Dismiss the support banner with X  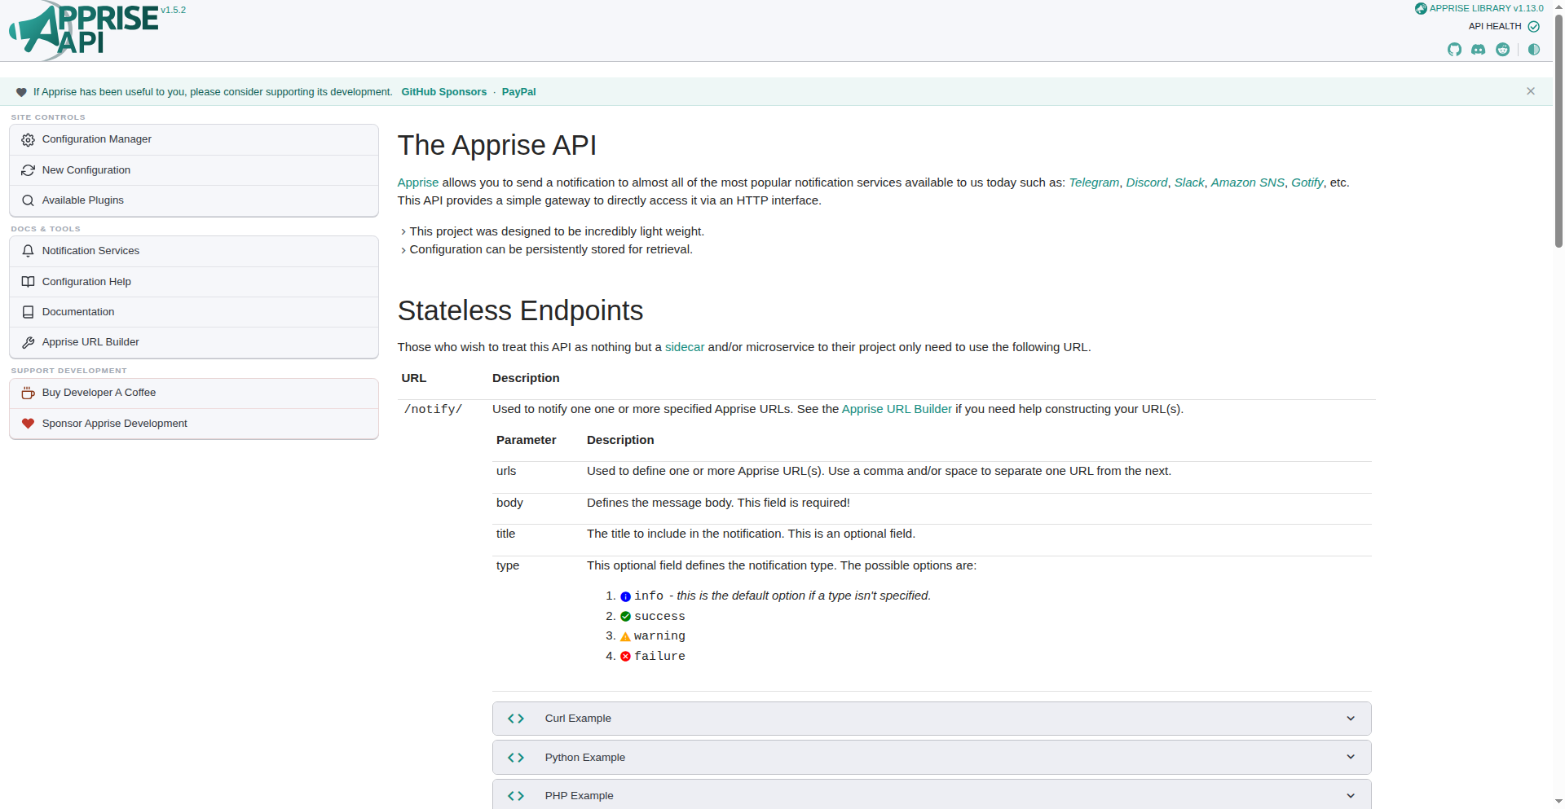[1531, 91]
